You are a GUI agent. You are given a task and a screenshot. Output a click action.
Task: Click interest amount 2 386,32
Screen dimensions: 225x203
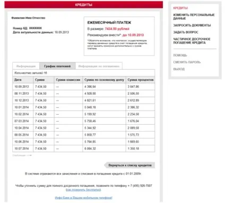[x=133, y=107]
